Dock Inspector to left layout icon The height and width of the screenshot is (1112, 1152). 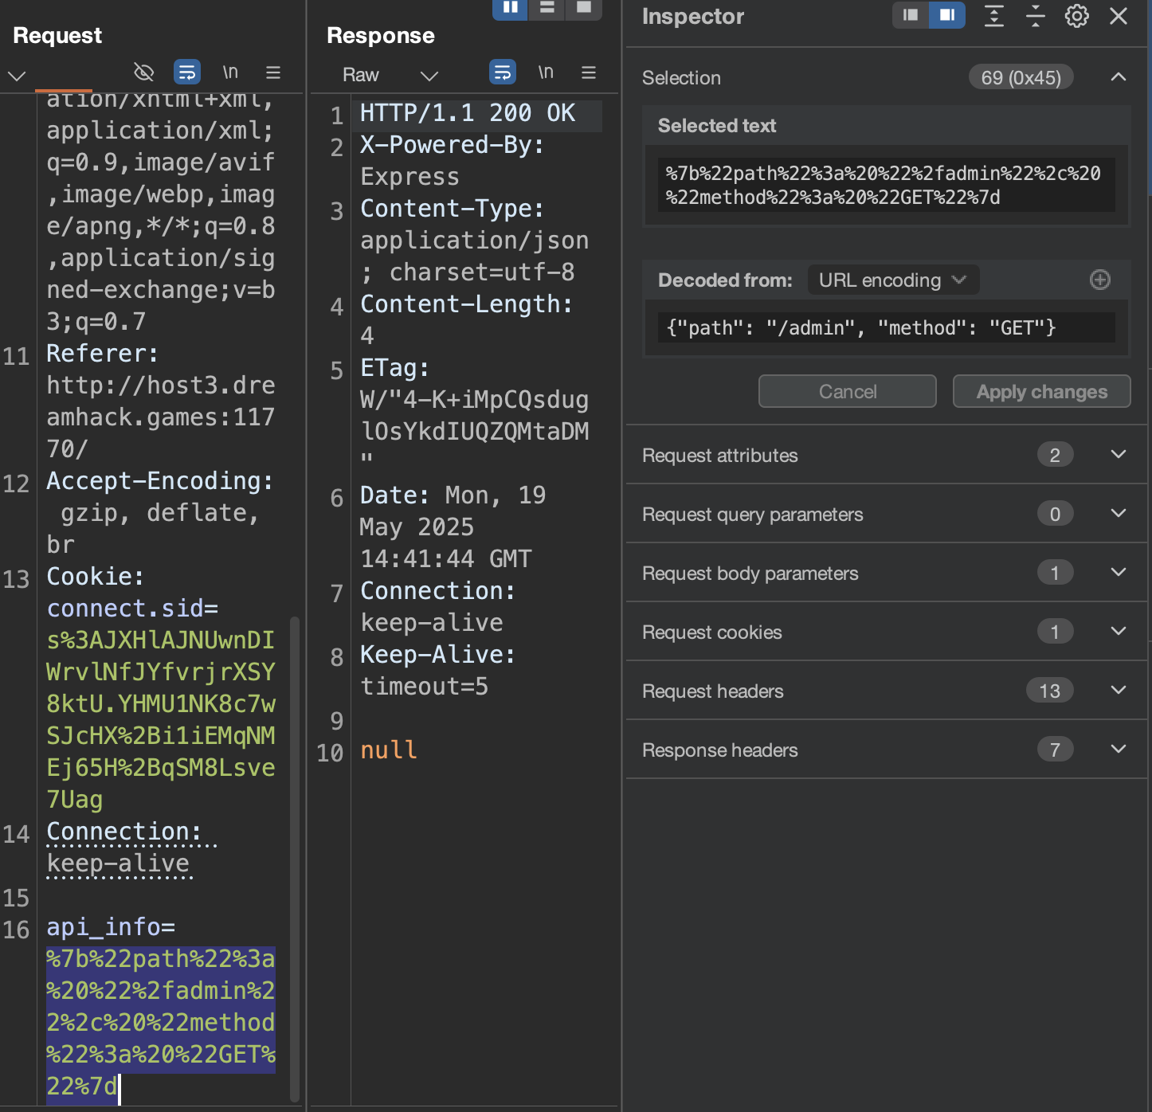911,15
